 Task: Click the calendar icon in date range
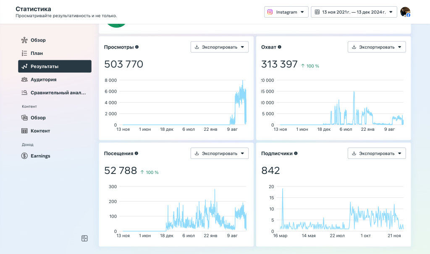317,12
